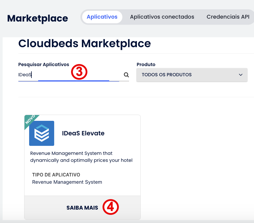254x223 pixels.
Task: Select the Produto field label
Action: click(x=146, y=64)
